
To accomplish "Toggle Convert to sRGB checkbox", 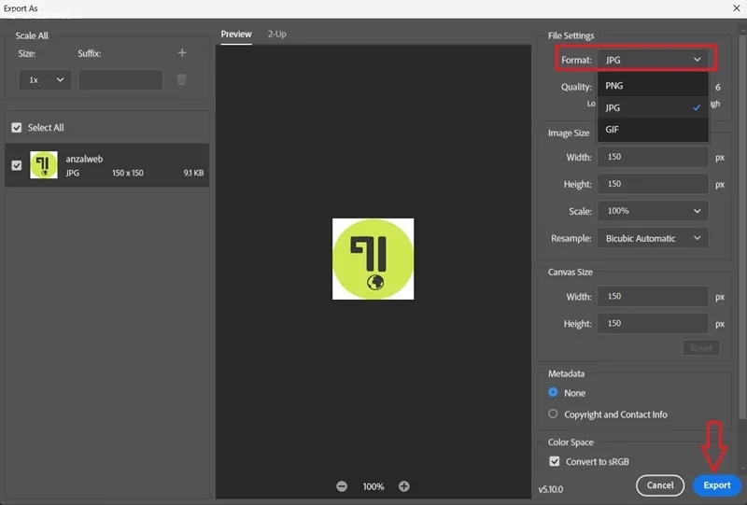I will point(555,461).
